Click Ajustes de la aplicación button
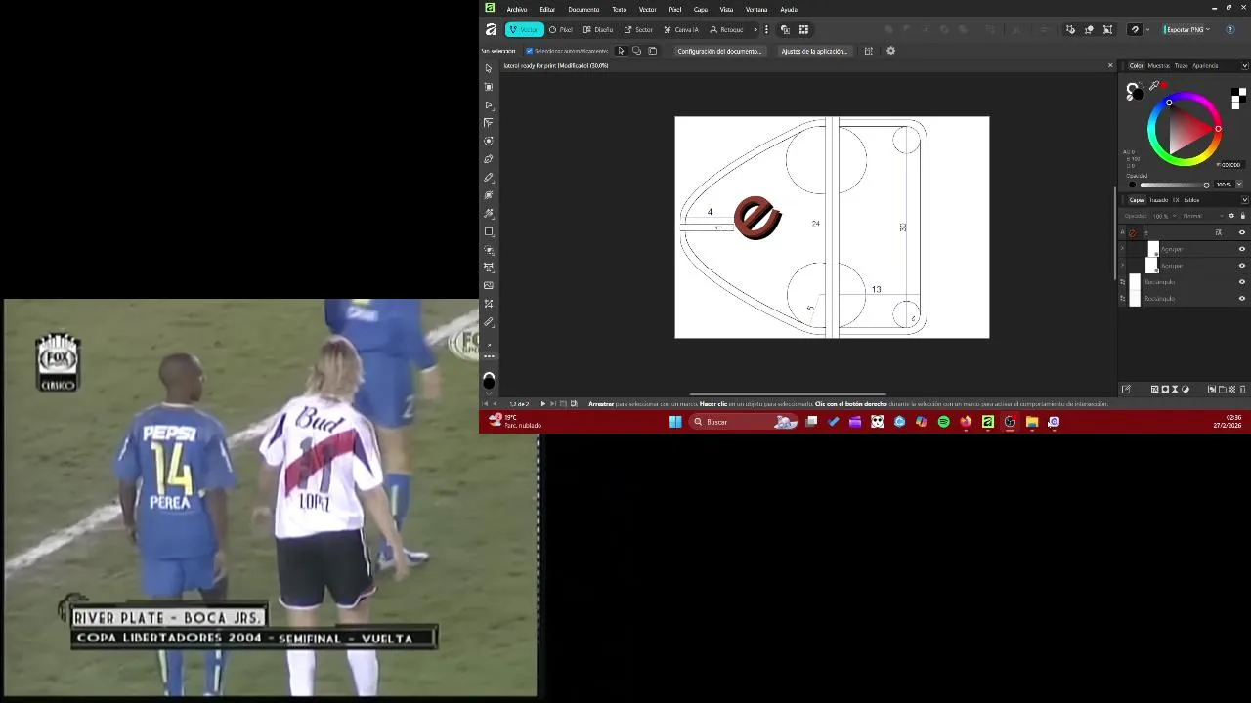The image size is (1251, 703). click(x=815, y=51)
